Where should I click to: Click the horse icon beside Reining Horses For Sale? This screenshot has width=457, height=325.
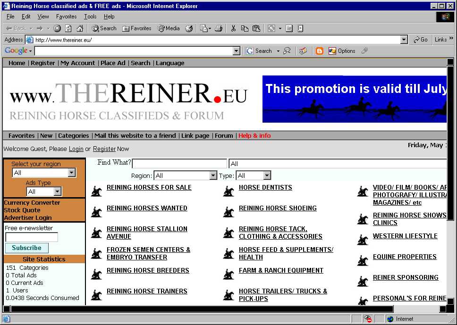tap(96, 192)
